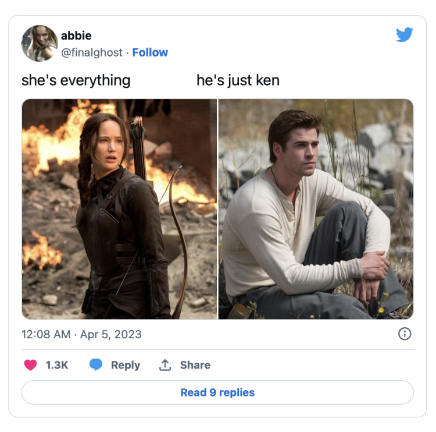Image resolution: width=436 pixels, height=432 pixels.
Task: Open the @finalghost handle
Action: (92, 52)
